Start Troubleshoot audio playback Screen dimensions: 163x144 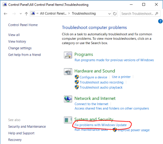coord(101,87)
